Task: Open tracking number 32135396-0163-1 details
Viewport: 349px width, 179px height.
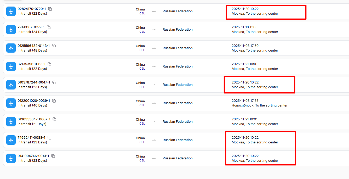Action: [31, 64]
